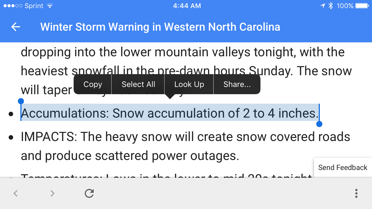372x209 pixels.
Task: Tap the Wi-Fi icon in status bar
Action: 50,6
